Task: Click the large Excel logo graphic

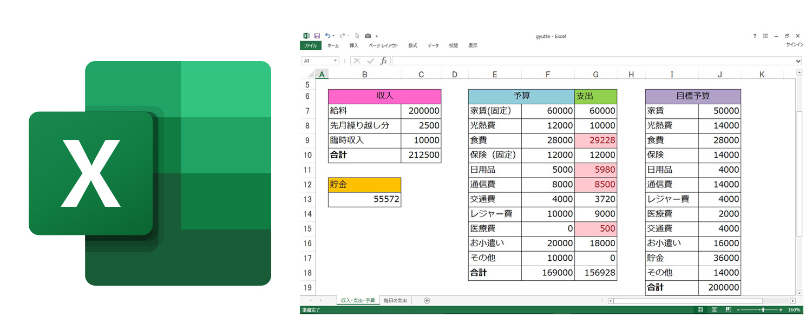Action: coord(150,173)
